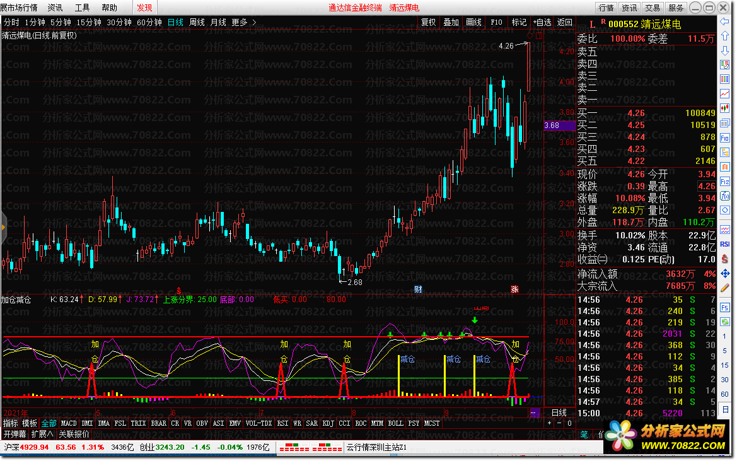Click the back arrow icon in right sidebar

(x=725, y=21)
